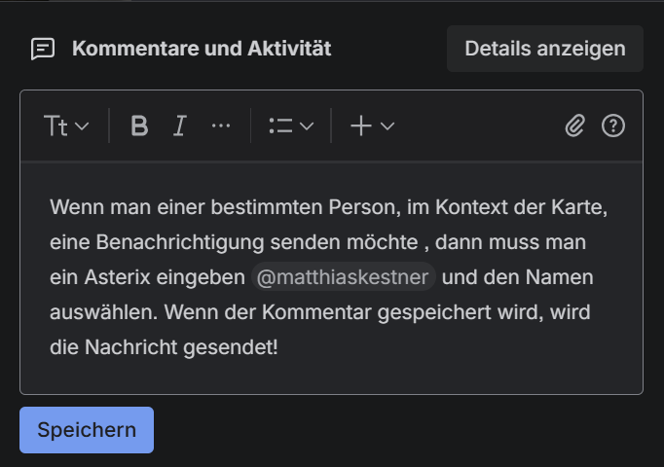Screen dimensions: 664x467
Task: Click the comments speech bubble icon
Action: (x=43, y=49)
